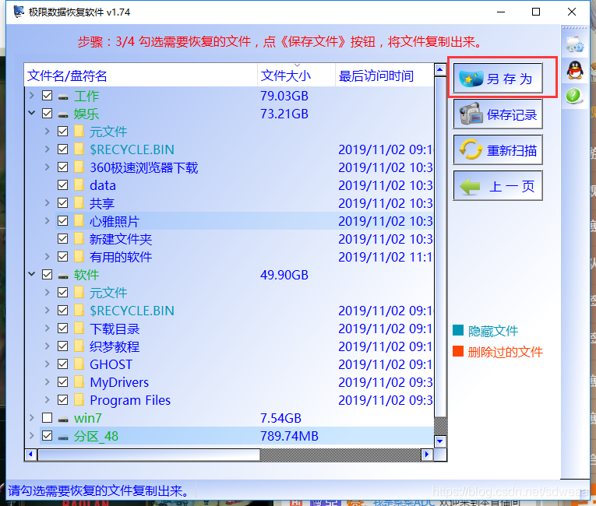
Task: Open the QQ penguin support icon
Action: tap(575, 70)
